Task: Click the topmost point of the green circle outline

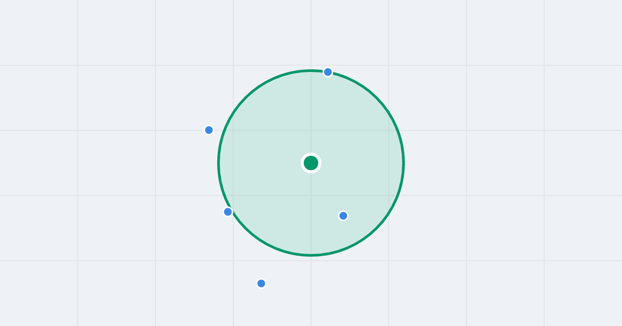Action: click(x=311, y=70)
